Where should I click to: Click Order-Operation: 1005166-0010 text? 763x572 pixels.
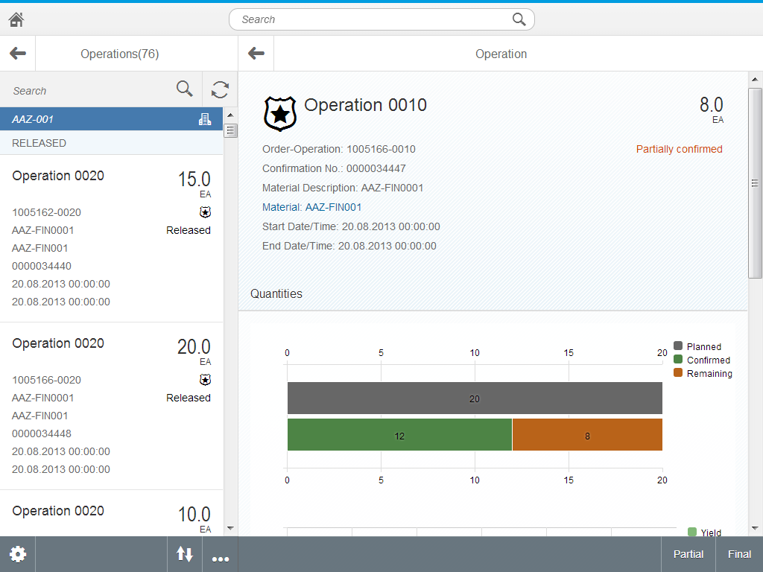pos(339,149)
